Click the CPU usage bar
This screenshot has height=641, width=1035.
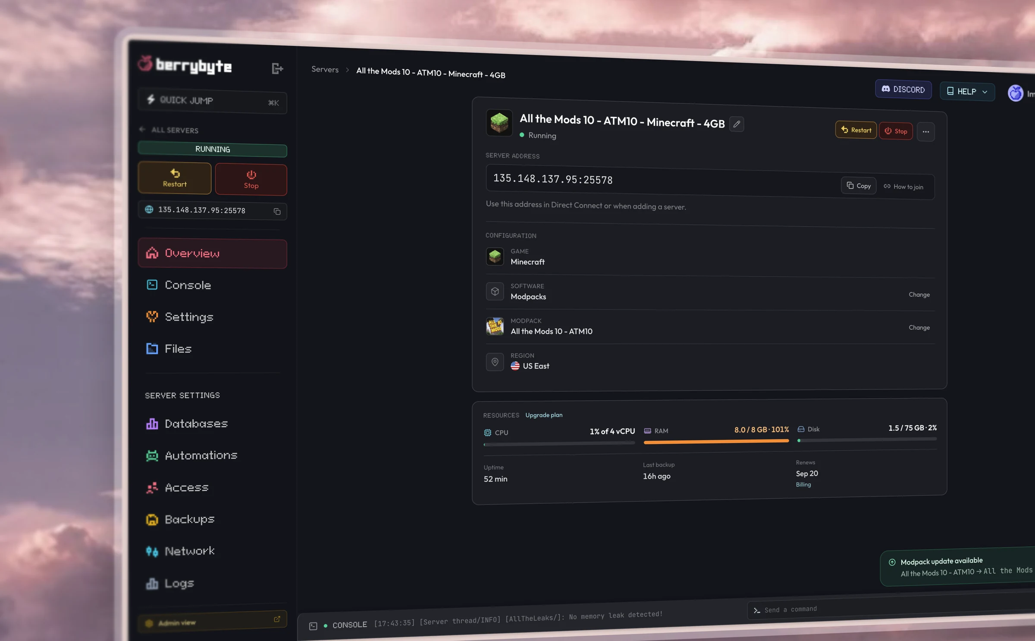pyautogui.click(x=559, y=443)
